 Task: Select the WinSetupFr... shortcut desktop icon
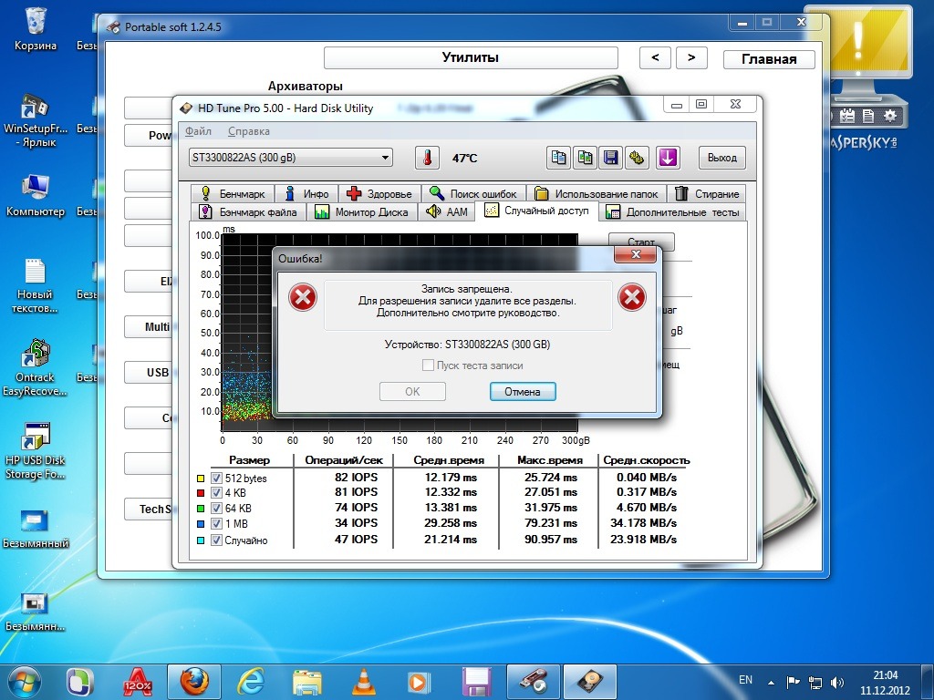tap(36, 121)
